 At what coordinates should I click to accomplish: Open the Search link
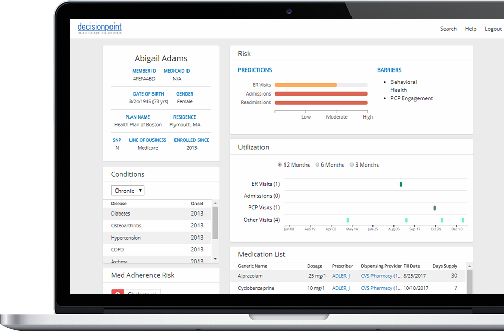tap(448, 29)
